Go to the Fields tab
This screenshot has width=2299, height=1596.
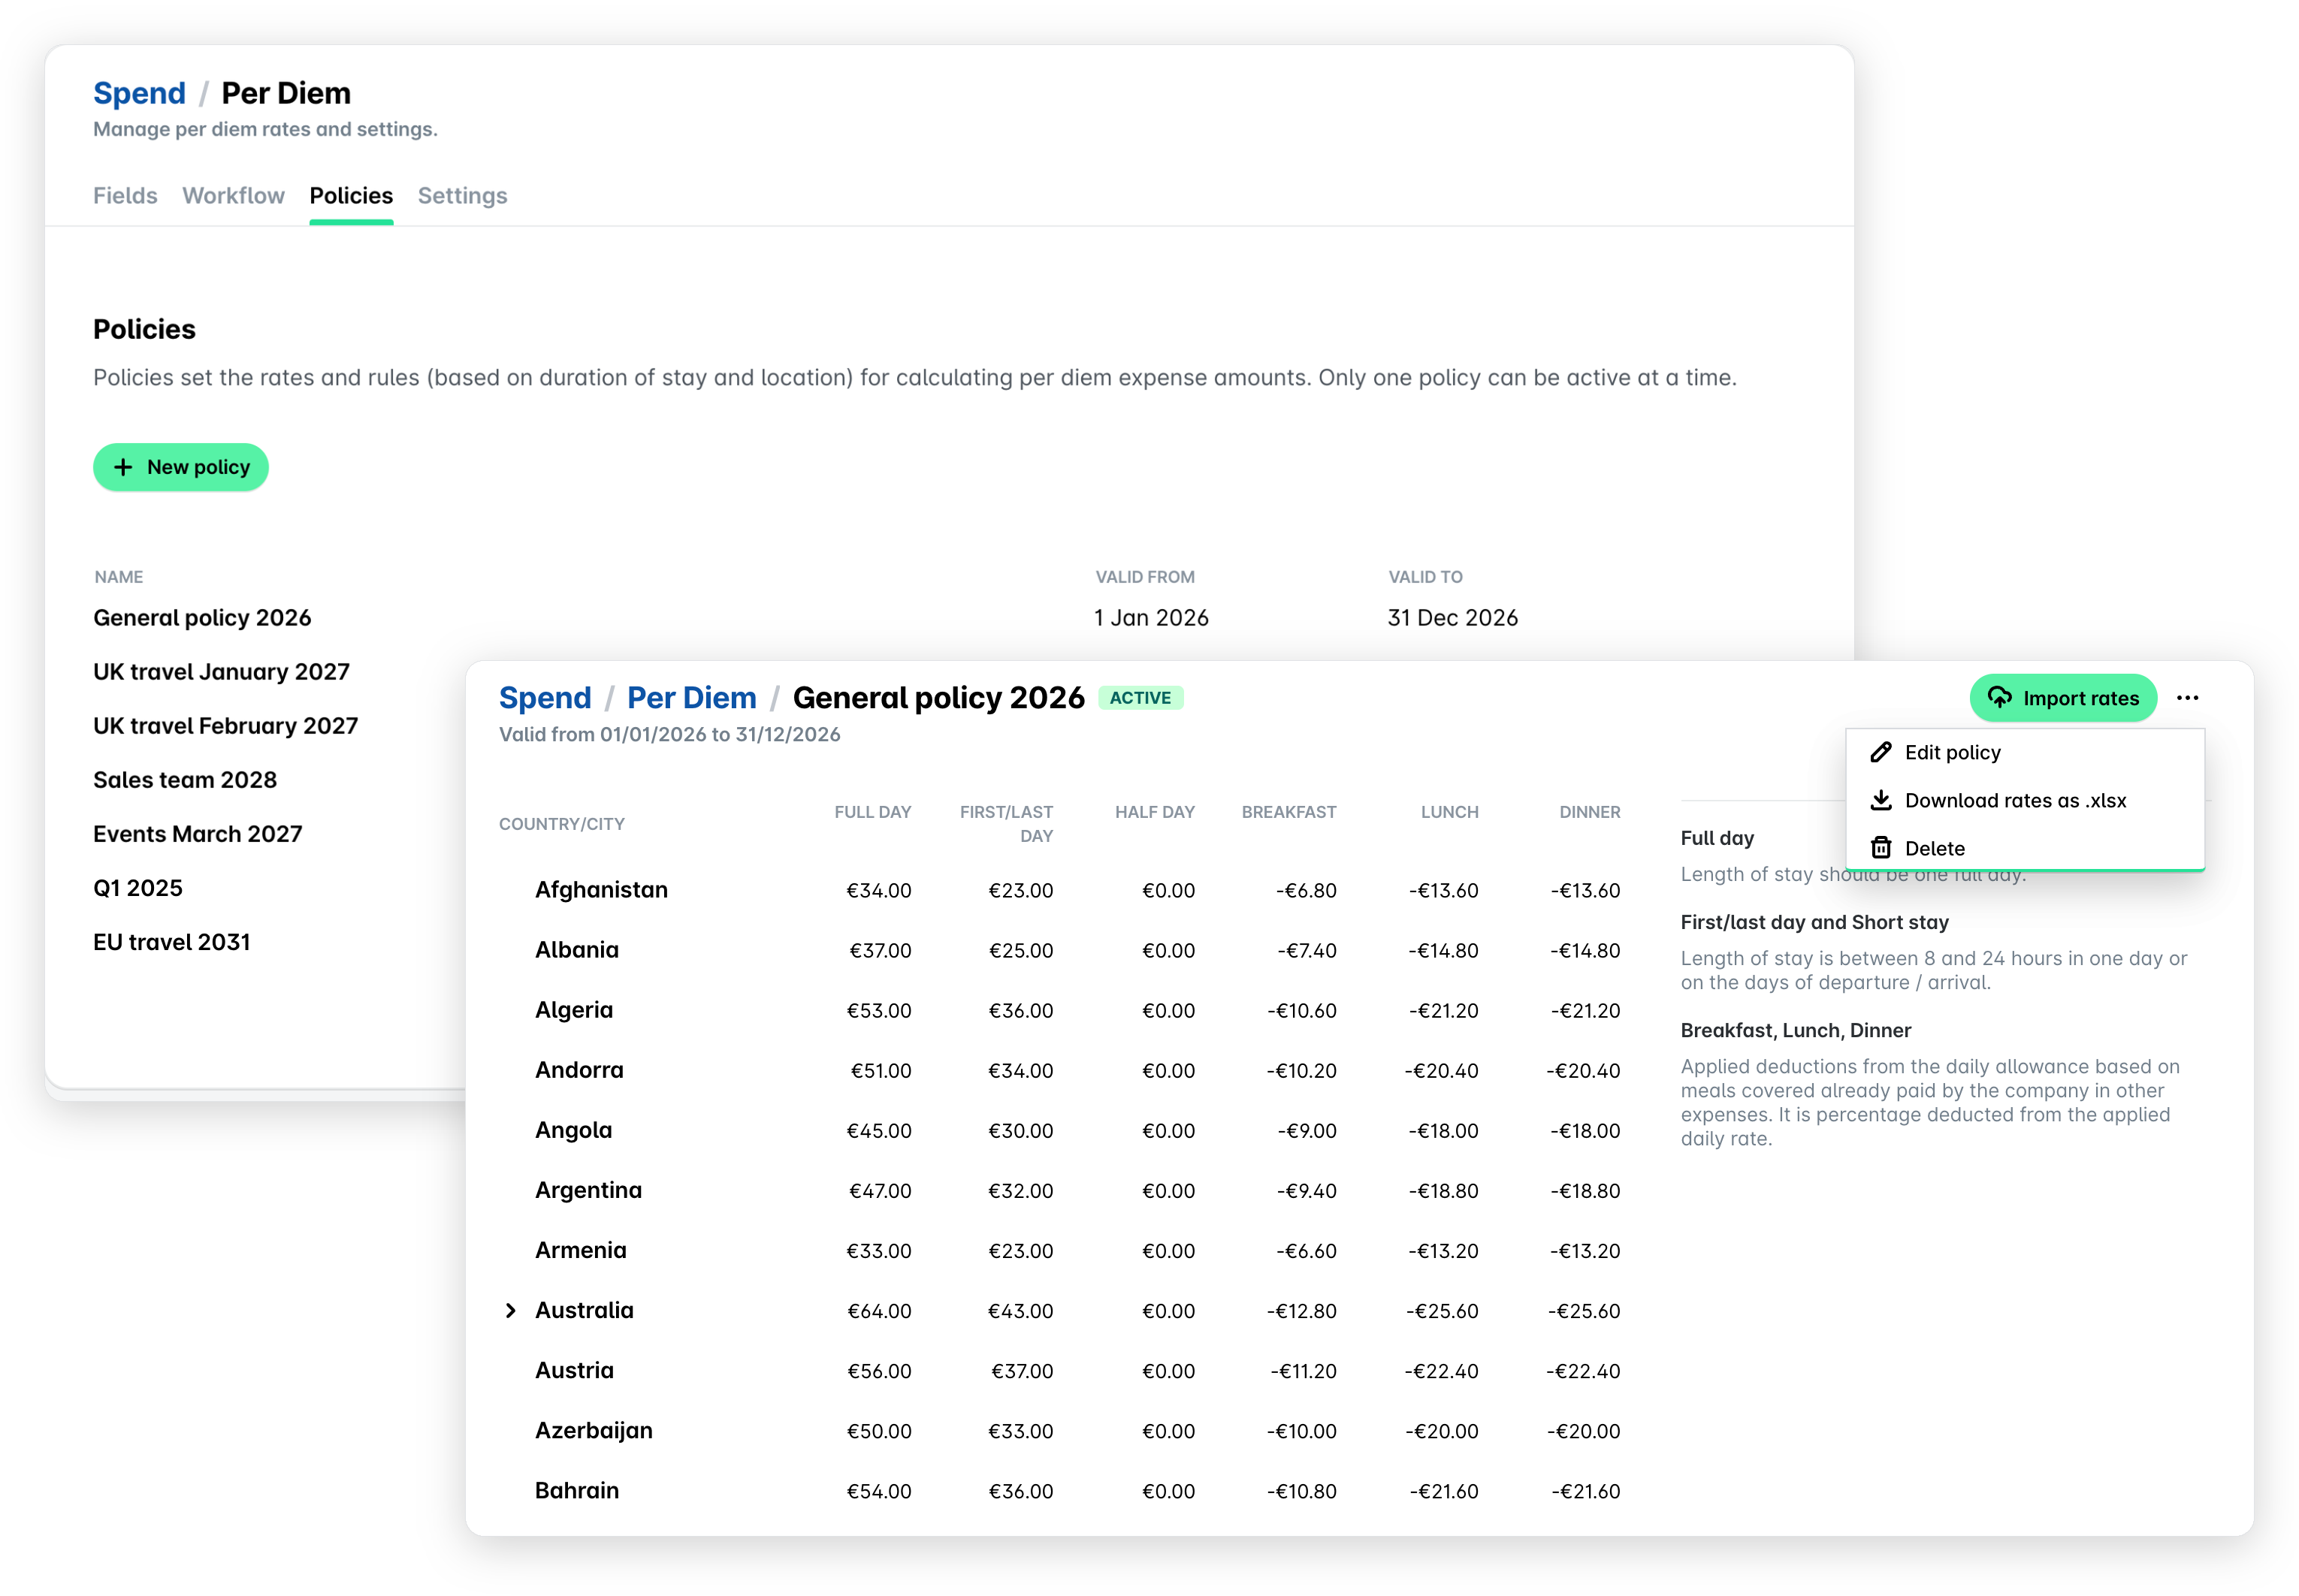pos(125,196)
